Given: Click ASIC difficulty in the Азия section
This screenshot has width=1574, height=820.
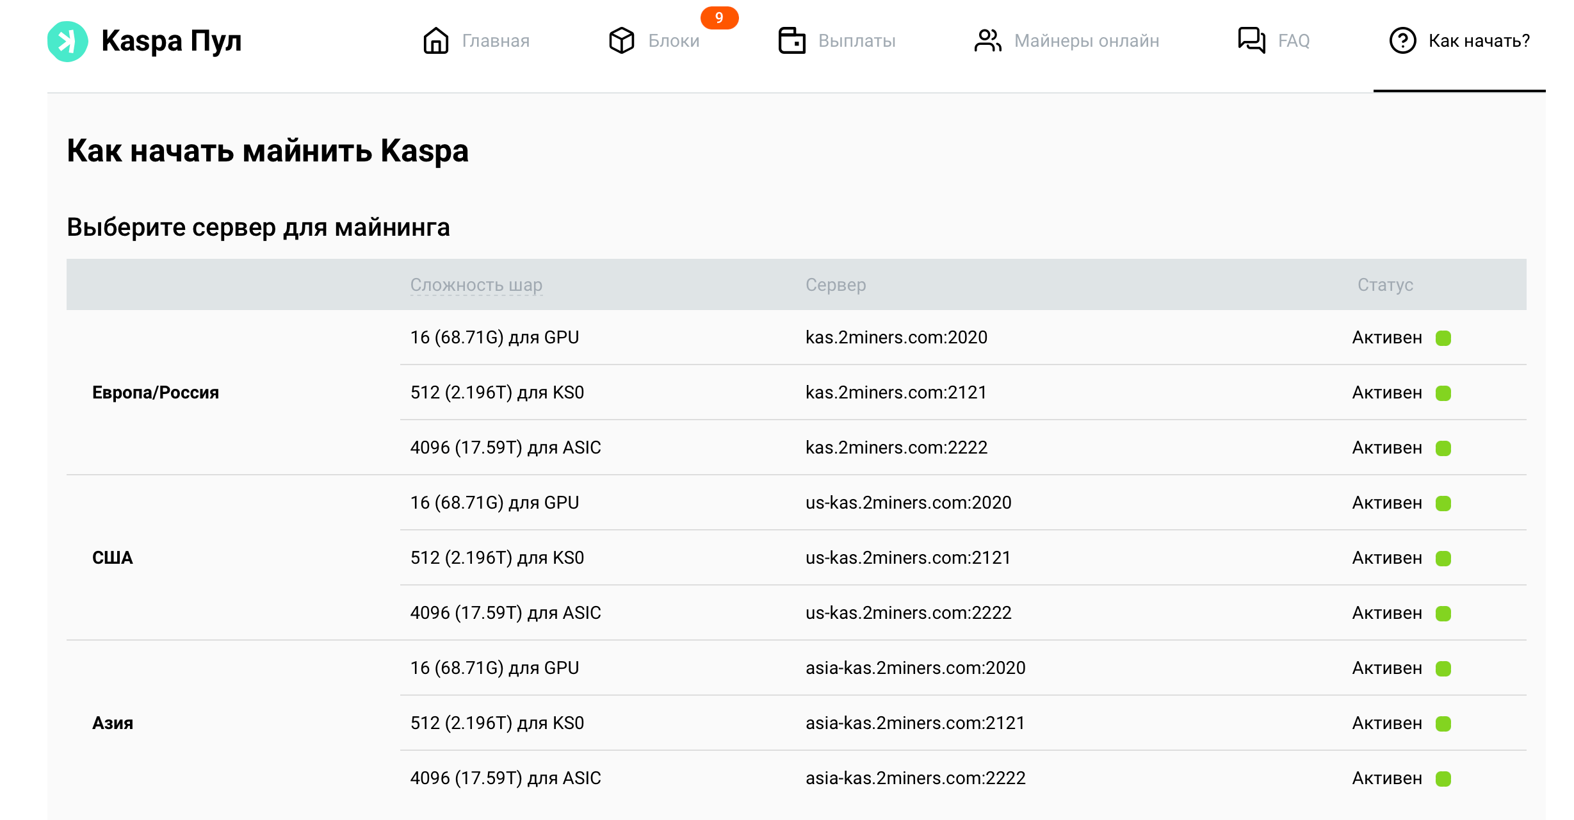Looking at the screenshot, I should click(x=506, y=778).
